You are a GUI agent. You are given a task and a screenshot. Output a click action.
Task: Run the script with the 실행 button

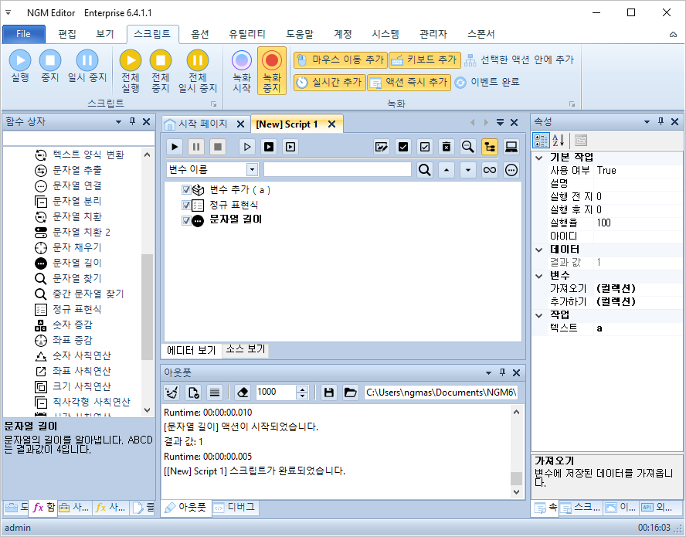click(x=20, y=66)
